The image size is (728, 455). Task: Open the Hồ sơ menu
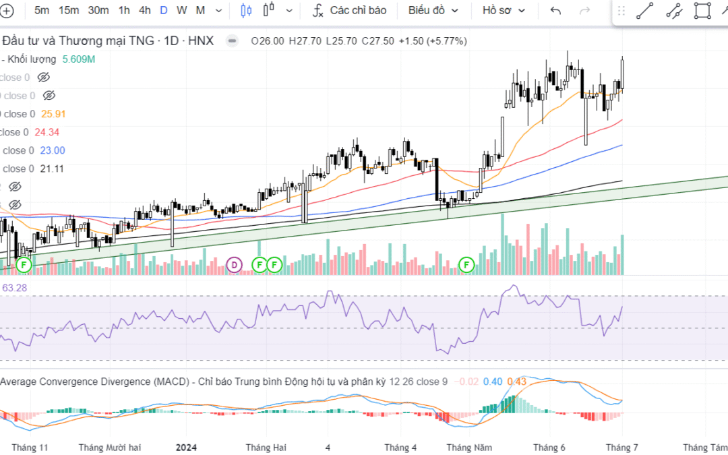[x=503, y=10]
